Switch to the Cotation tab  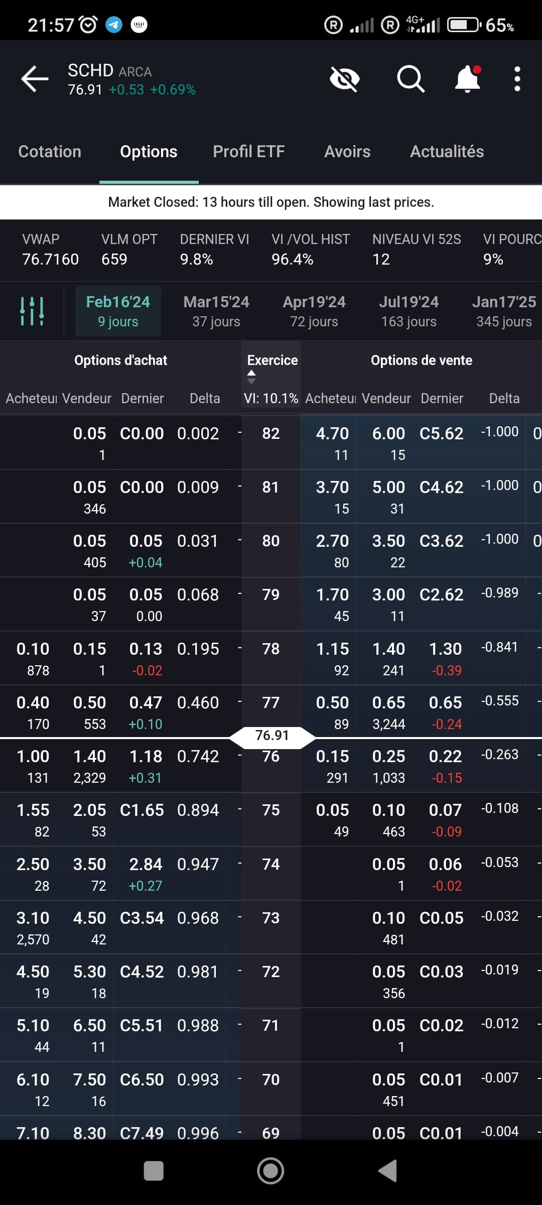pyautogui.click(x=50, y=152)
